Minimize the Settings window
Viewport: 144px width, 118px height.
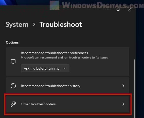[106, 9]
